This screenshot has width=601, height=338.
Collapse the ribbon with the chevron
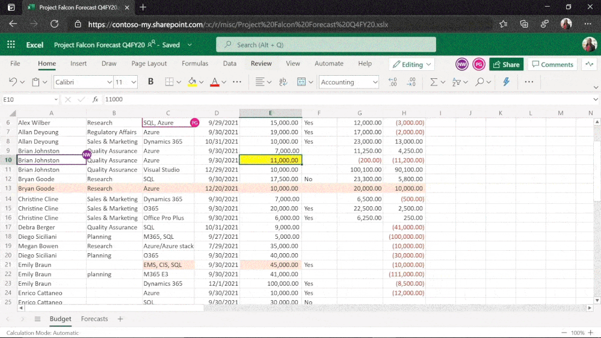[x=596, y=88]
